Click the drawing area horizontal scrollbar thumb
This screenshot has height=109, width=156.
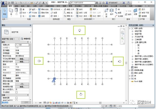click(x=100, y=103)
